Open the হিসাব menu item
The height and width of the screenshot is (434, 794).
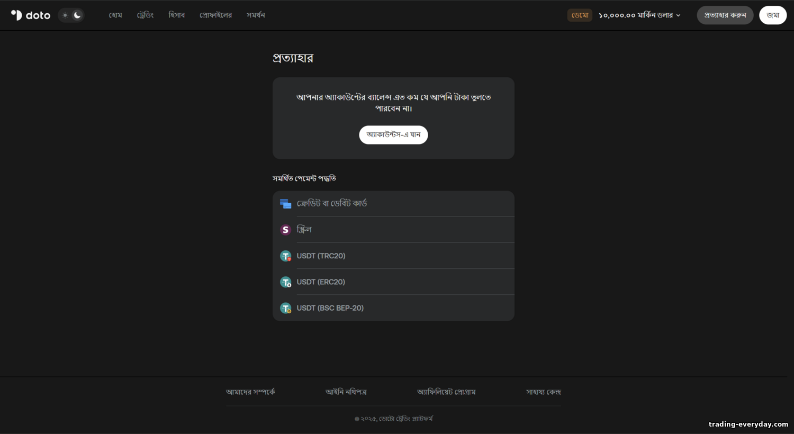click(176, 15)
